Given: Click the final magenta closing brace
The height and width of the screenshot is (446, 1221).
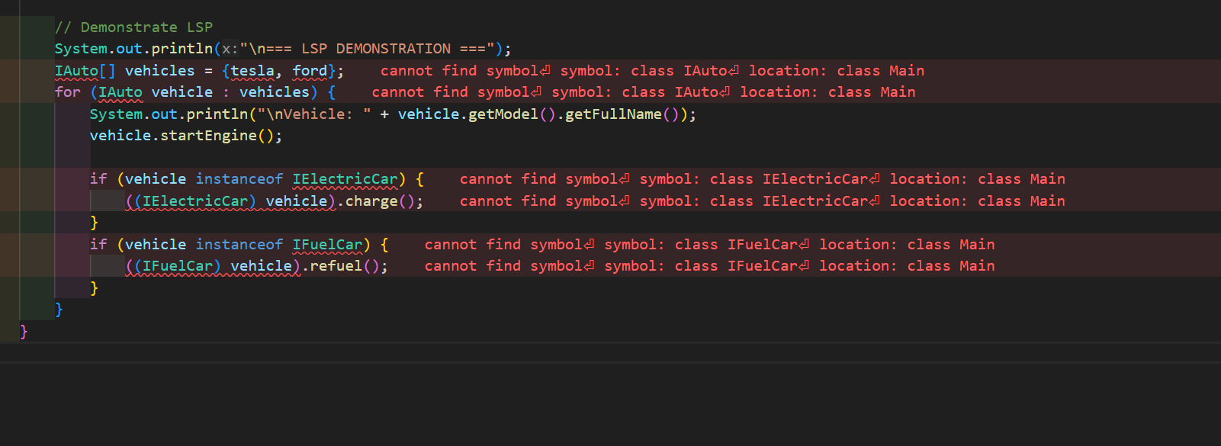Looking at the screenshot, I should click(24, 331).
